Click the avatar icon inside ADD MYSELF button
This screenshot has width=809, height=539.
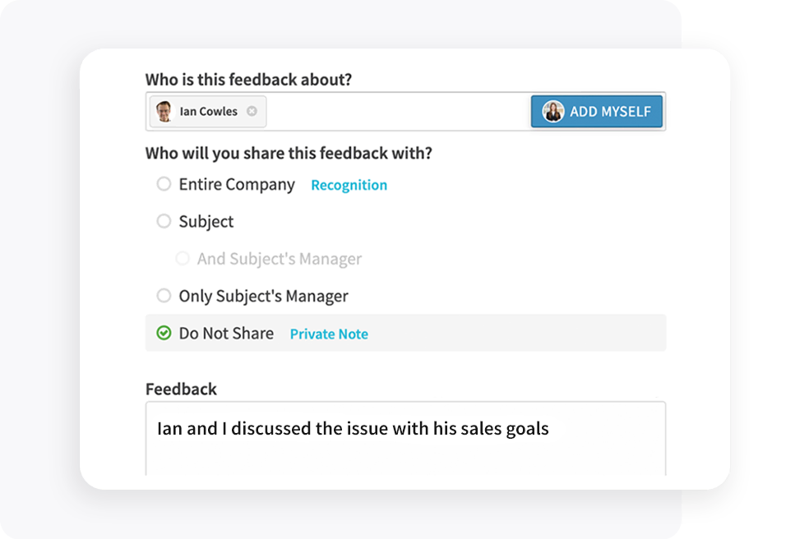[x=552, y=111]
